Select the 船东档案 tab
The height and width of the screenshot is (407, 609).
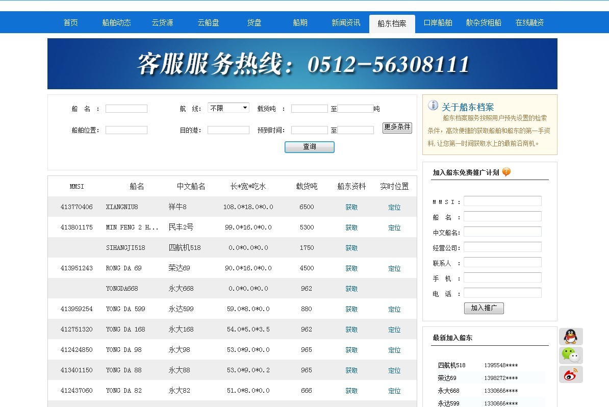pos(392,23)
